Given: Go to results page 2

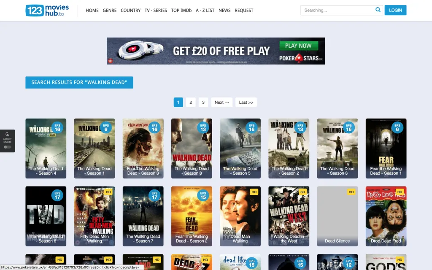Looking at the screenshot, I should (191, 102).
